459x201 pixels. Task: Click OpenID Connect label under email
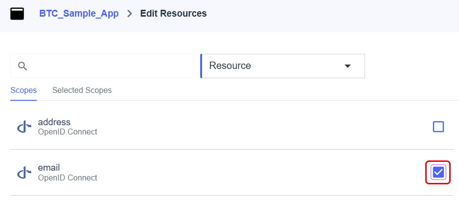click(x=68, y=178)
